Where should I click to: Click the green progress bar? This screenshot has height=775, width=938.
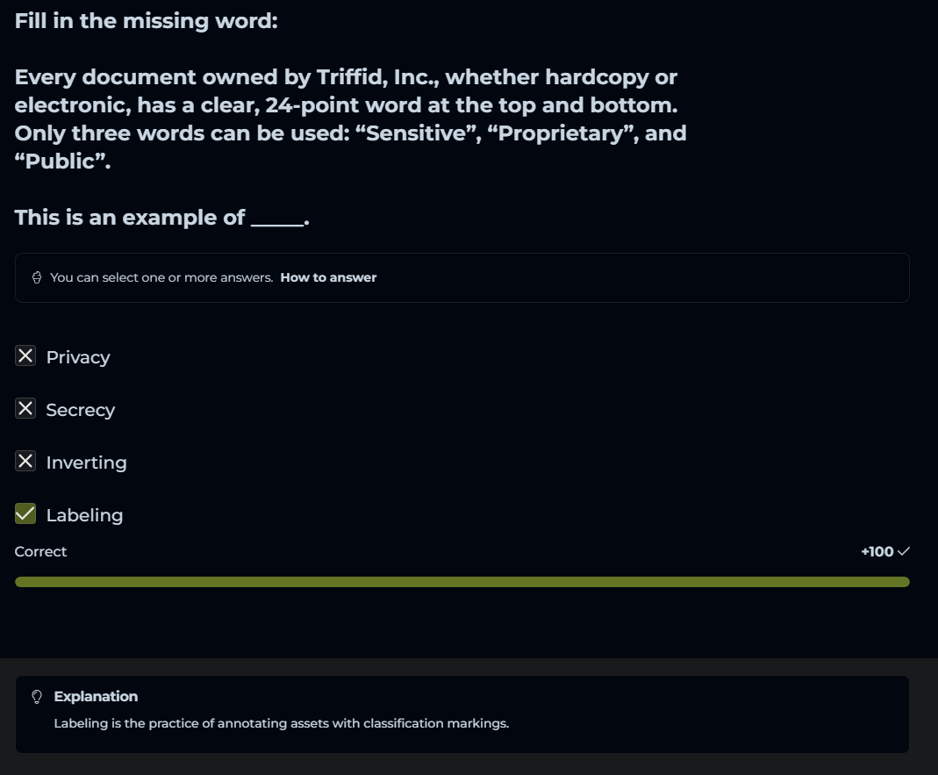click(x=462, y=582)
